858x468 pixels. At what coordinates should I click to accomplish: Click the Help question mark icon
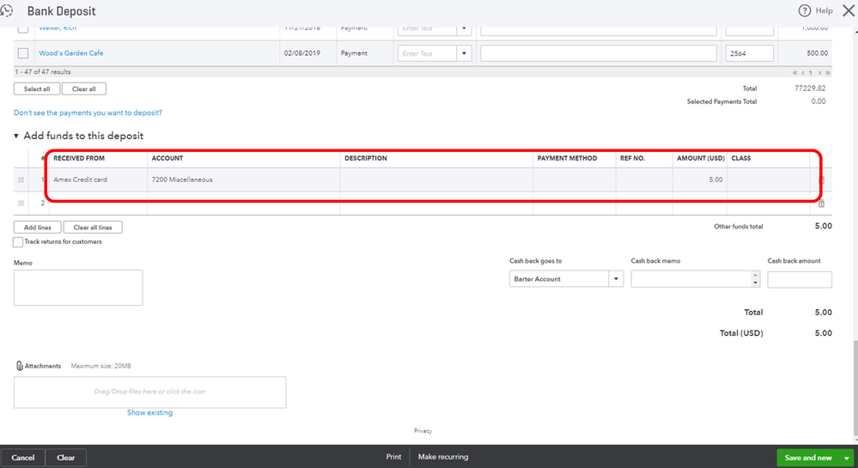click(x=804, y=11)
